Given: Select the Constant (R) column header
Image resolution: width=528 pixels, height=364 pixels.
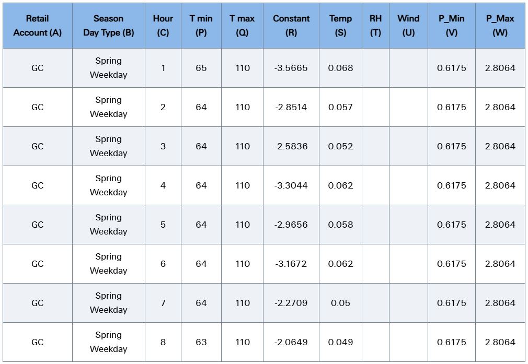Looking at the screenshot, I should tap(291, 26).
